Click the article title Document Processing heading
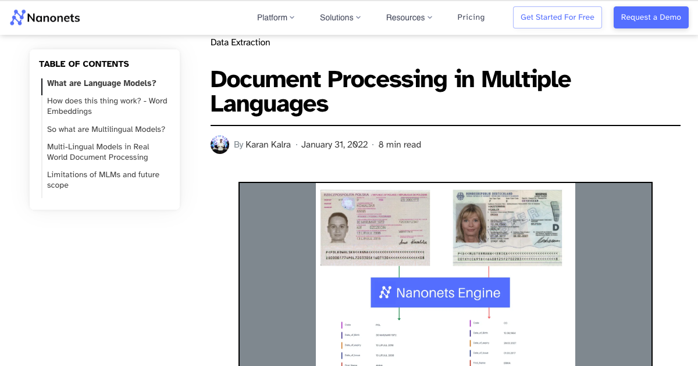 tap(390, 91)
